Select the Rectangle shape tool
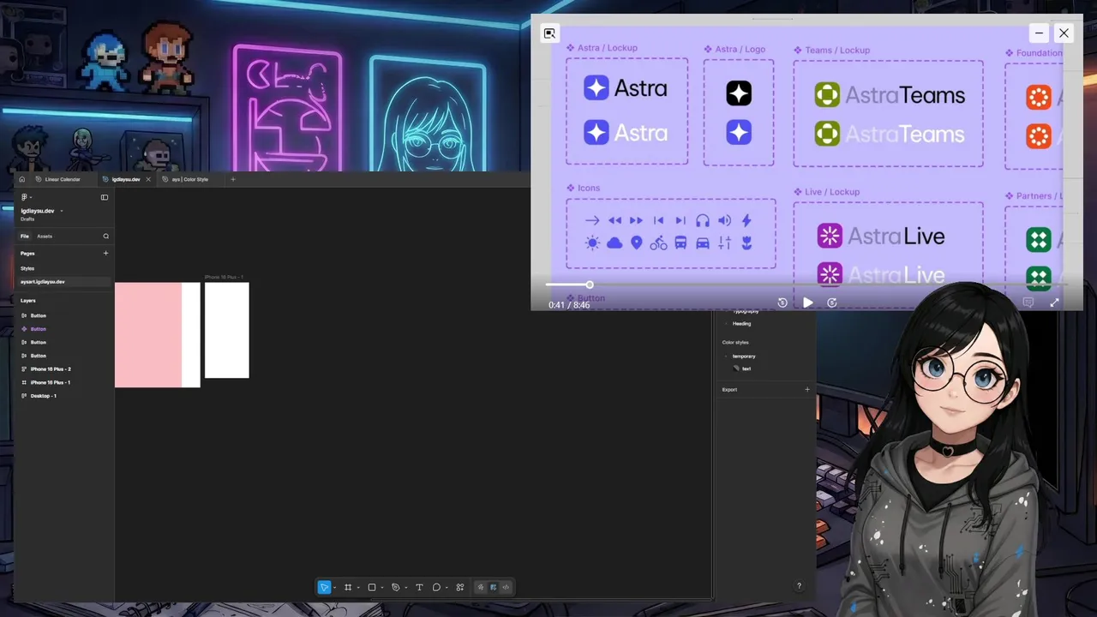 (372, 587)
